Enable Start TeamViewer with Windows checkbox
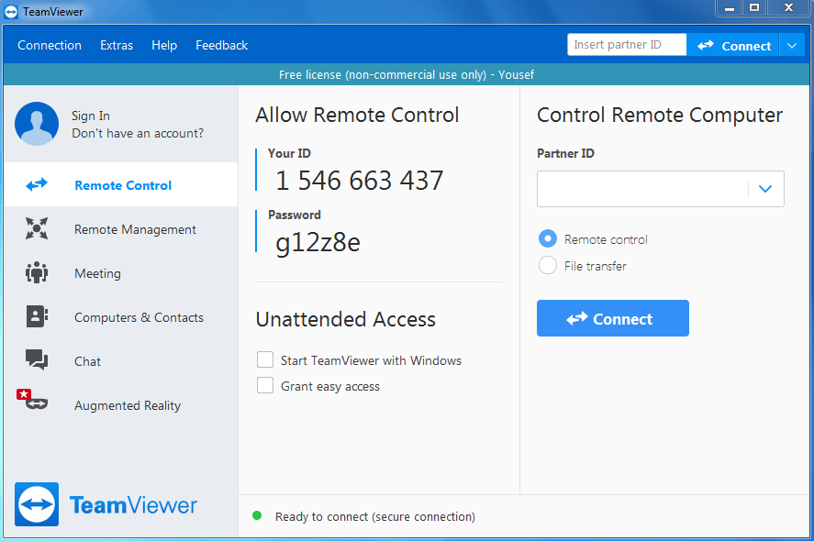Image resolution: width=814 pixels, height=541 pixels. pos(265,359)
